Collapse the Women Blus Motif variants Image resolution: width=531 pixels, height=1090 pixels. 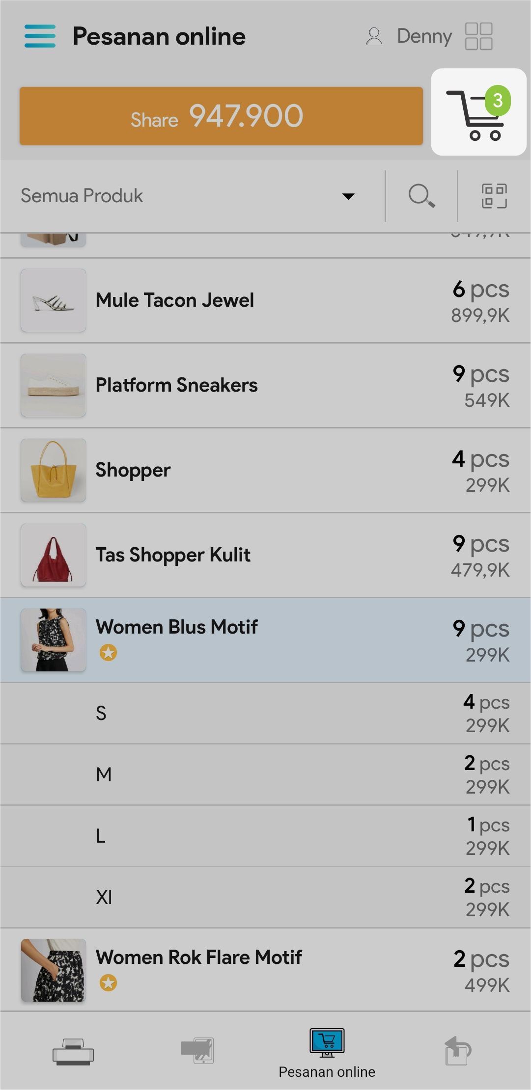click(x=265, y=640)
